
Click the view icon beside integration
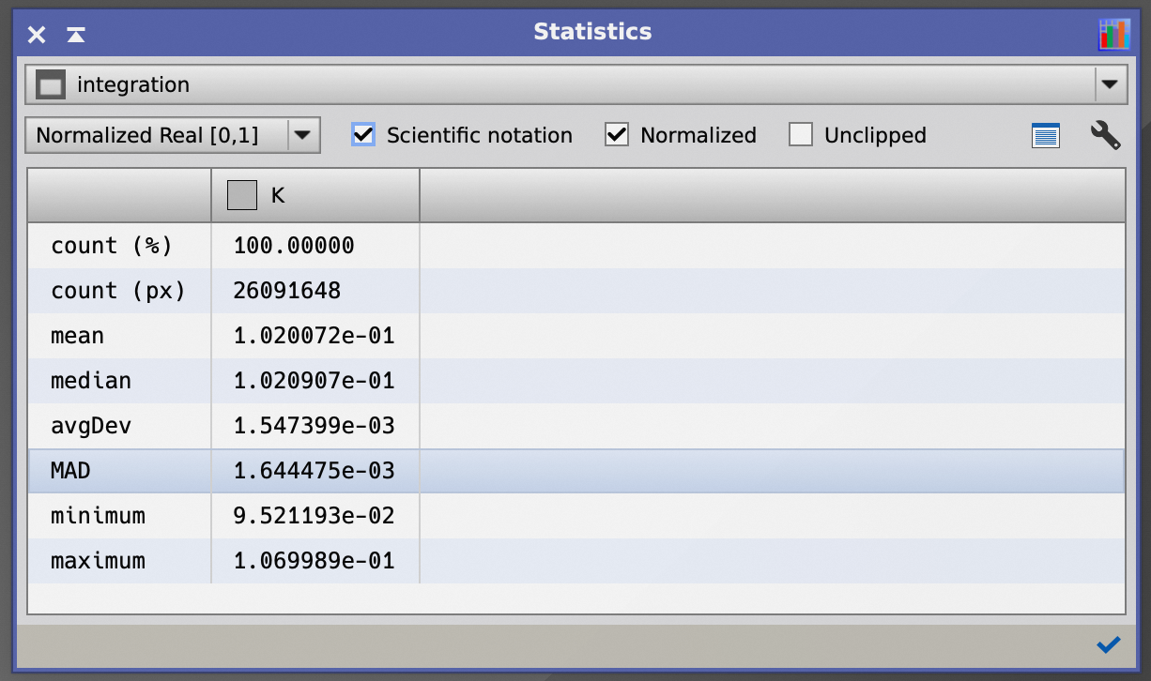coord(51,85)
